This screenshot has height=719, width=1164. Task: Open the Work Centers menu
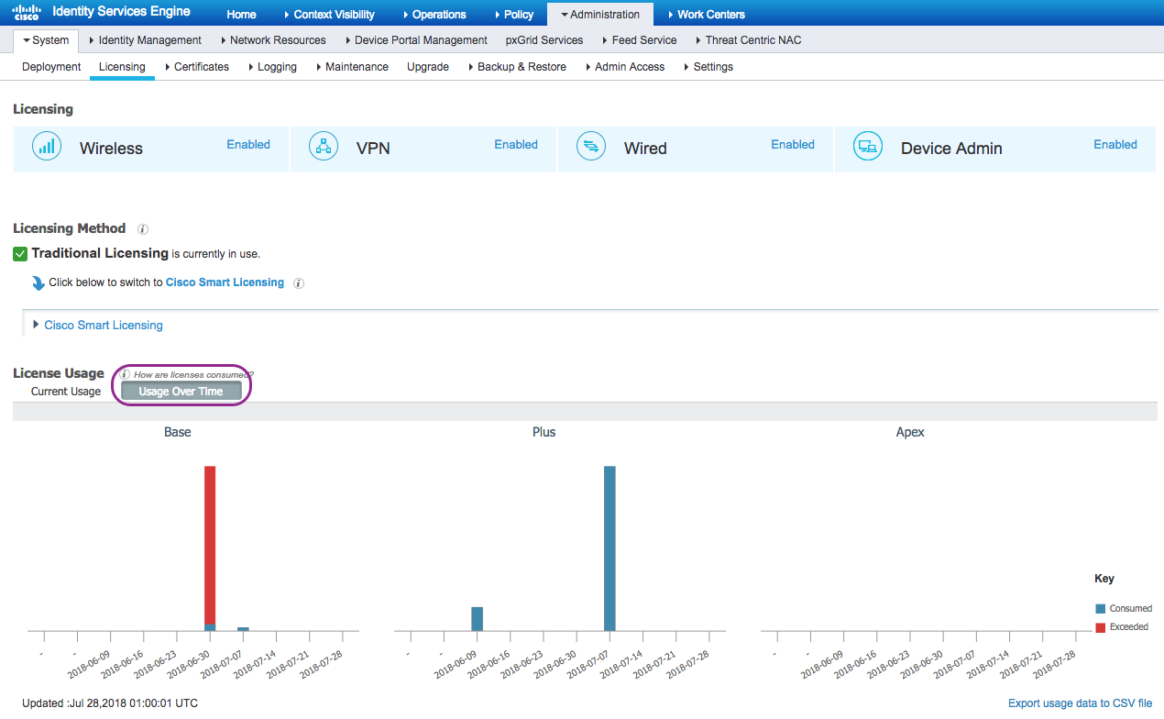(x=711, y=14)
